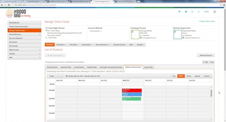Expand the TimeTable dropdown menu
This screenshot has width=226, height=122.
(x=74, y=45)
